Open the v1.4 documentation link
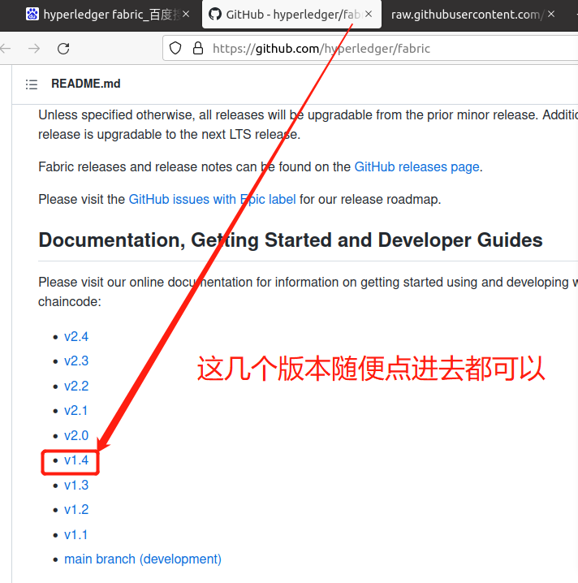Image resolution: width=578 pixels, height=583 pixels. 76,460
